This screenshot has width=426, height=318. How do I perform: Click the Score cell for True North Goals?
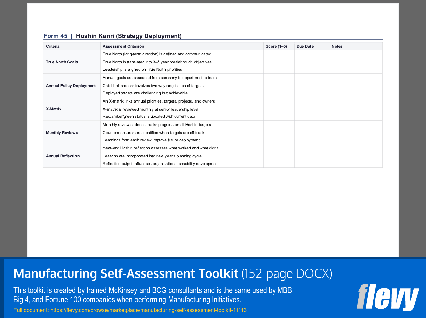[x=278, y=62]
